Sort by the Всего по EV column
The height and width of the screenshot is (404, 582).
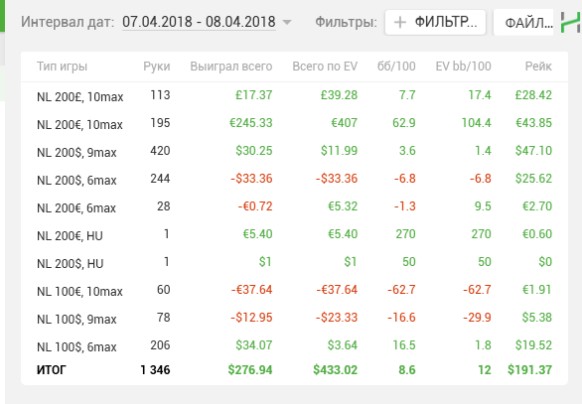tap(325, 67)
